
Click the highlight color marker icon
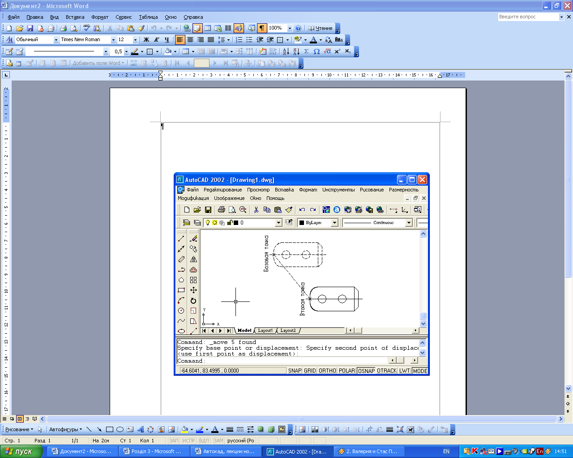click(x=298, y=40)
